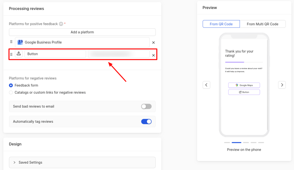This screenshot has width=294, height=170.
Task: Go to previous preview screen
Action: click(206, 85)
